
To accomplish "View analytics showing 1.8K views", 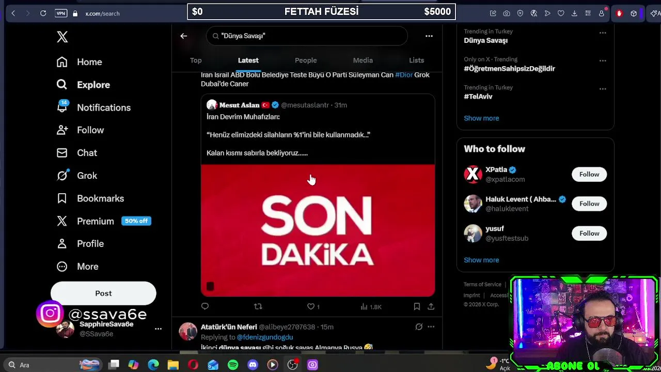I will point(371,306).
